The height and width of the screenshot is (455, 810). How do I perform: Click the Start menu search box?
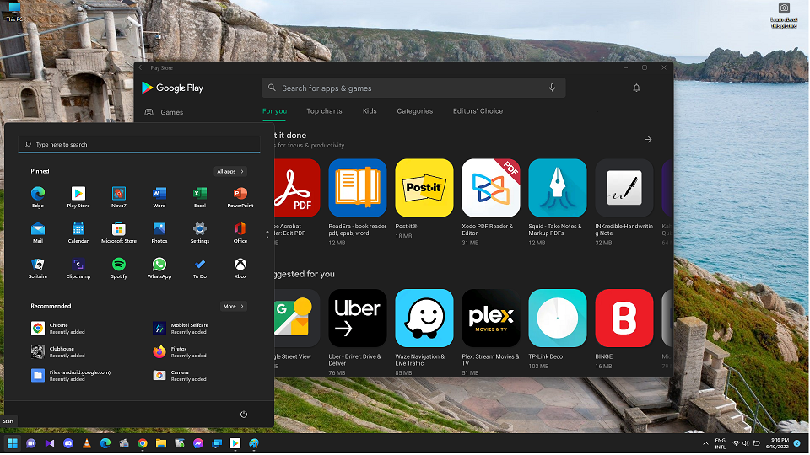click(139, 144)
